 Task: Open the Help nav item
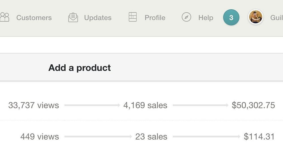[206, 18]
